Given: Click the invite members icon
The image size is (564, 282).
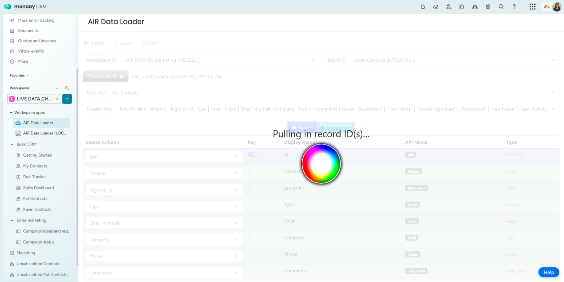Looking at the screenshot, I should pyautogui.click(x=449, y=7).
